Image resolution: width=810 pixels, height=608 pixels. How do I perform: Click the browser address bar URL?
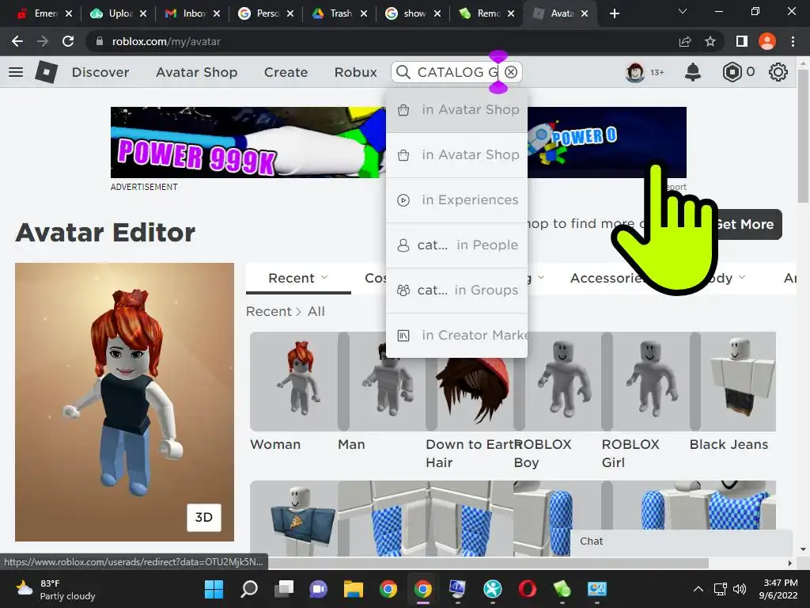click(x=166, y=41)
